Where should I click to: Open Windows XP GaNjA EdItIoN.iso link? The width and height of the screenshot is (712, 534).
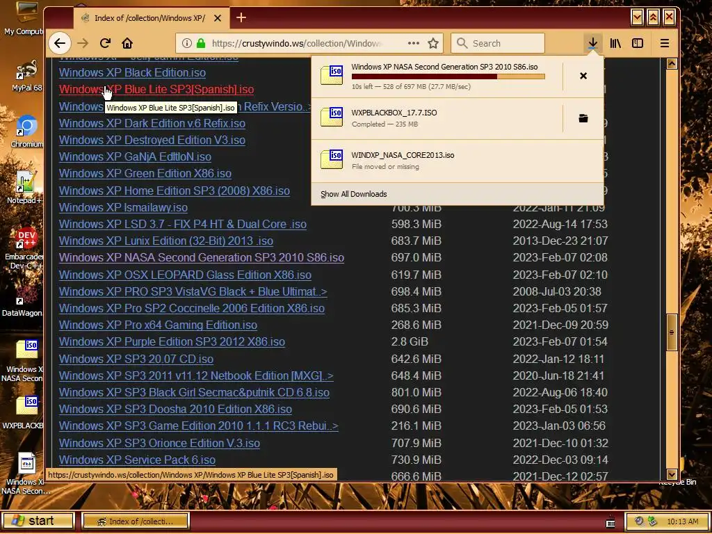pyautogui.click(x=135, y=156)
